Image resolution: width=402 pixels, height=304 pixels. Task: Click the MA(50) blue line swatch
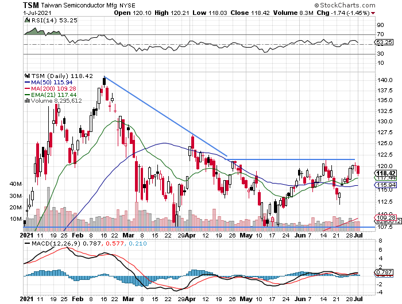(x=27, y=82)
